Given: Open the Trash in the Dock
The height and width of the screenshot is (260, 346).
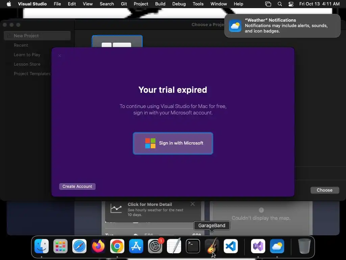Looking at the screenshot, I should [x=304, y=246].
